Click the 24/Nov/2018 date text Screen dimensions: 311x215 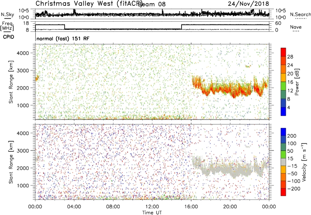pos(248,3)
